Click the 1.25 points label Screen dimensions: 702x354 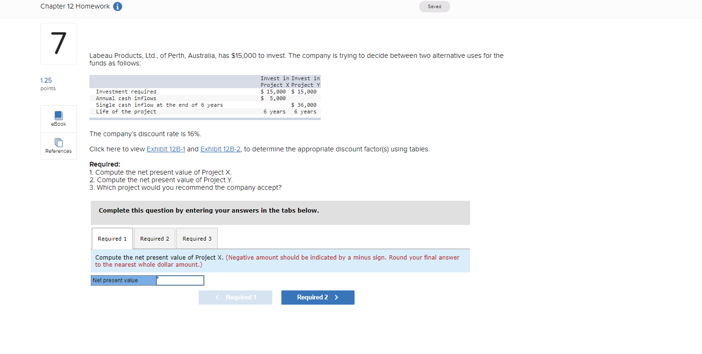coord(48,84)
